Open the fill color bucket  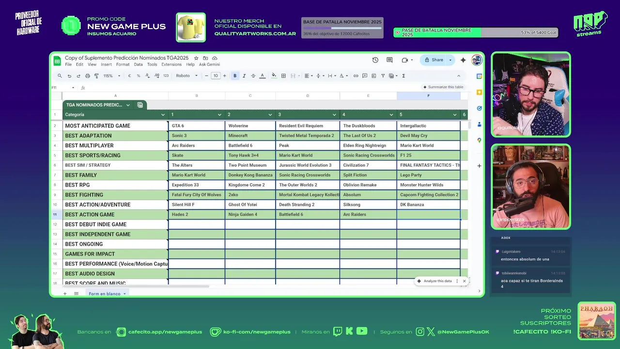point(274,76)
